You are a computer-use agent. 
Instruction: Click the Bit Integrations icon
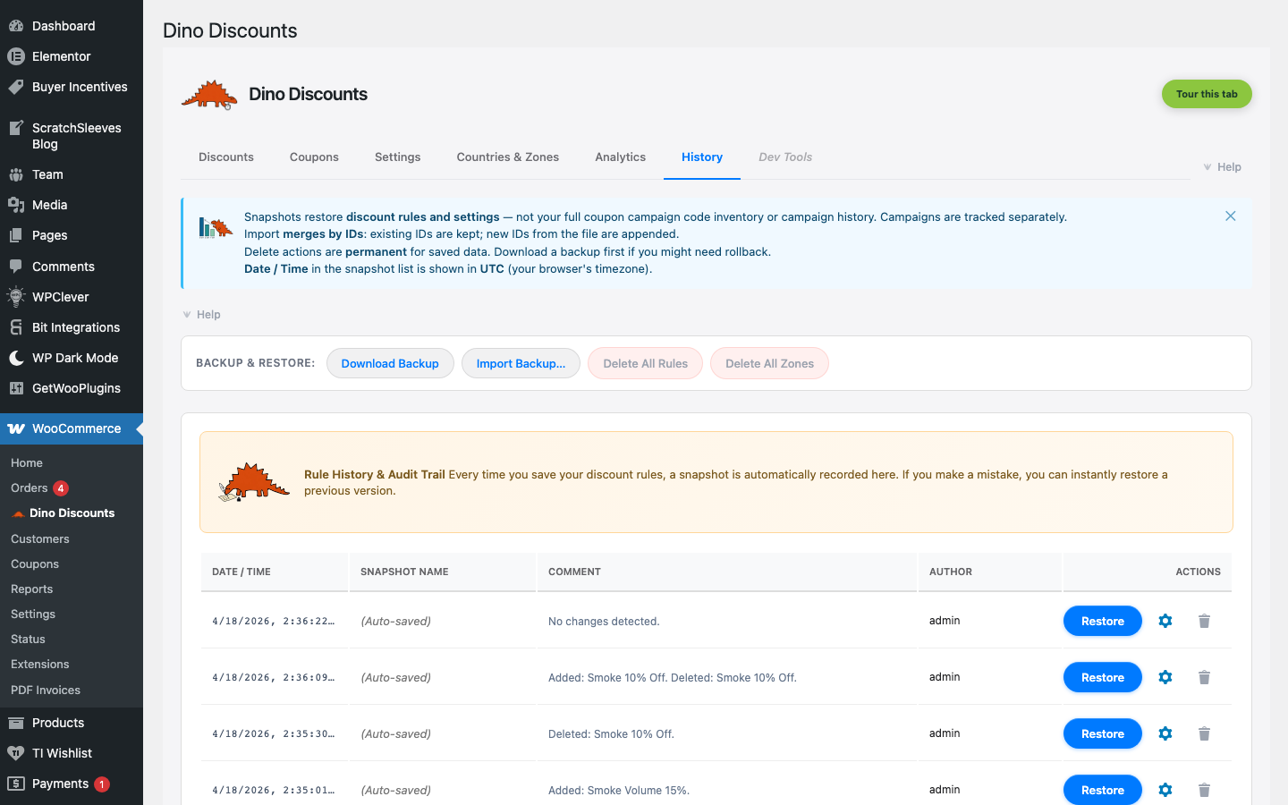coord(16,327)
